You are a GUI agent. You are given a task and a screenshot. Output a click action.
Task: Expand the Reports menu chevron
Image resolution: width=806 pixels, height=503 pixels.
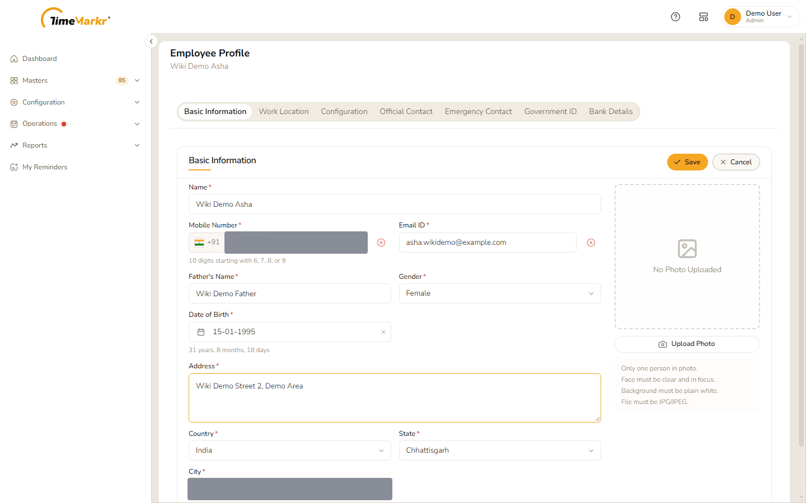pos(137,145)
